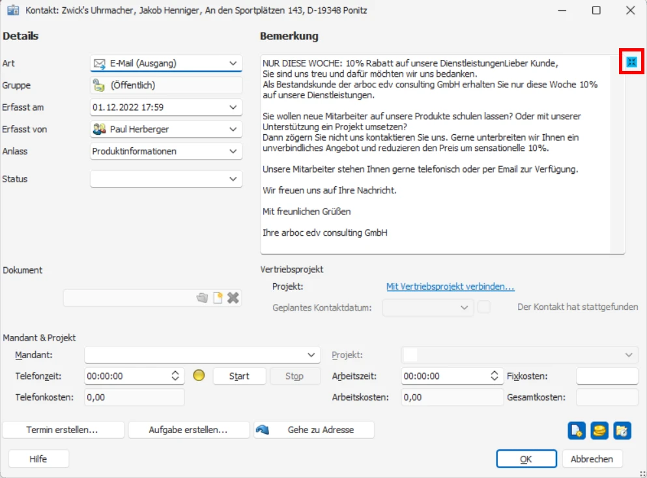Click the Gesamtkosten field
The height and width of the screenshot is (478, 647).
607,398
